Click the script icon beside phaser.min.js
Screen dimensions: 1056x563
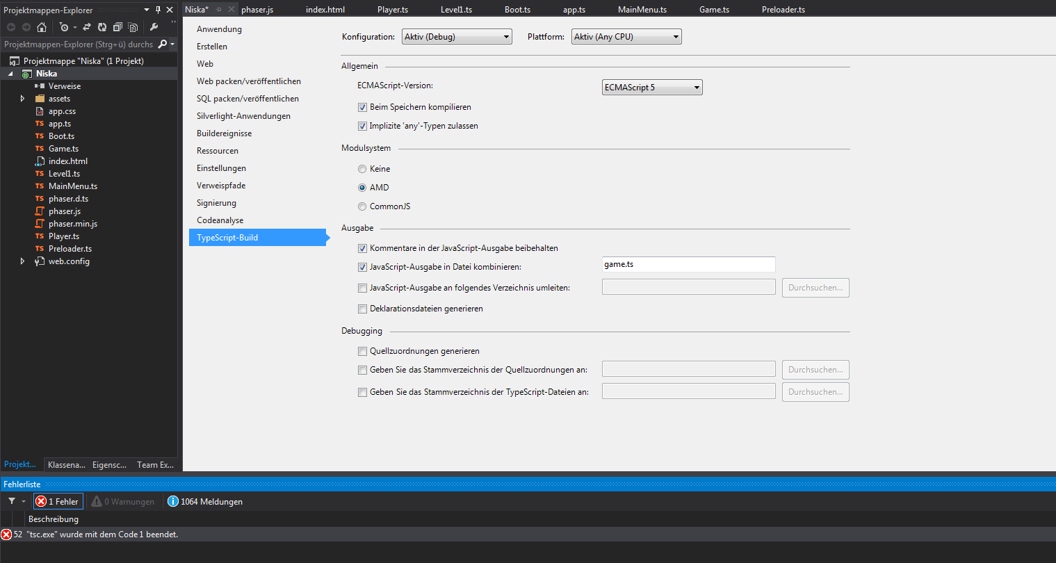[40, 224]
